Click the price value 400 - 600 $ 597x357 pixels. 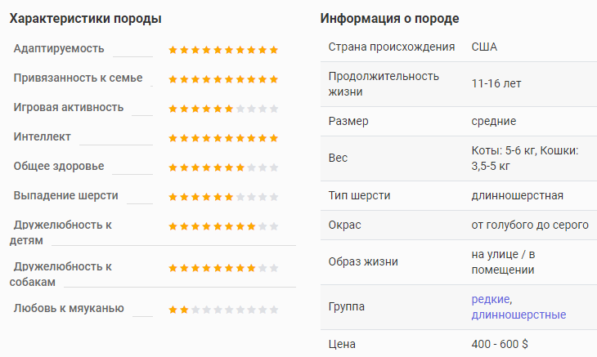tap(500, 344)
